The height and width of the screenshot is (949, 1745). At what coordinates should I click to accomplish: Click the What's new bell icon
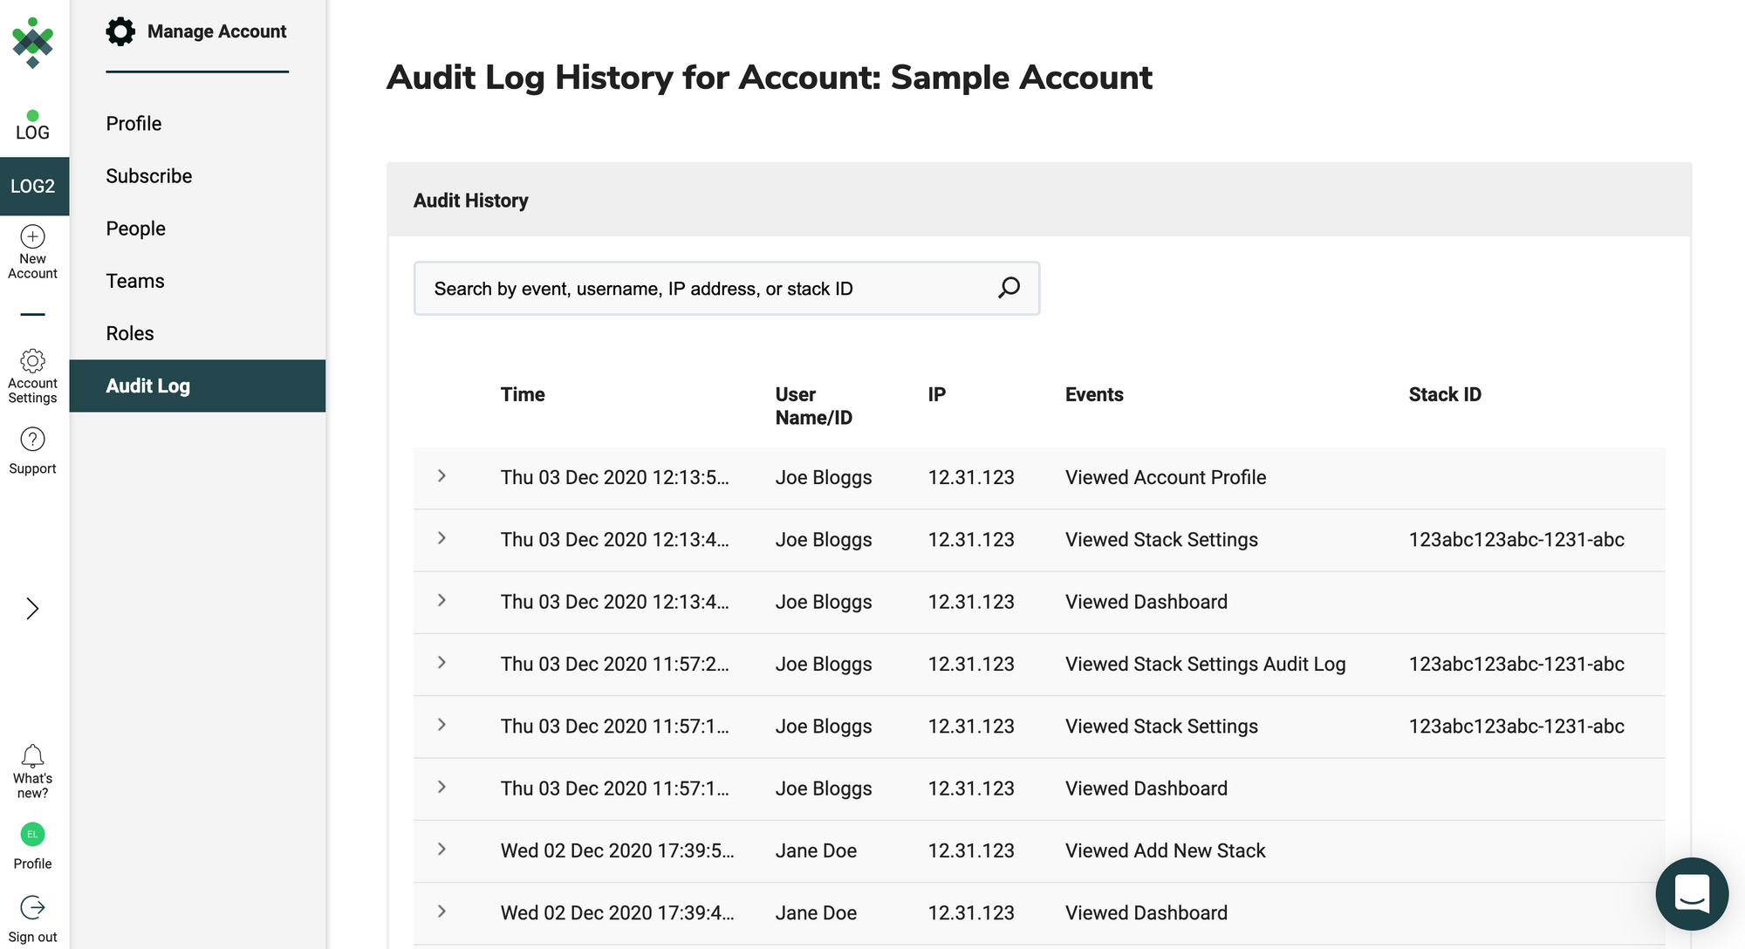click(33, 755)
